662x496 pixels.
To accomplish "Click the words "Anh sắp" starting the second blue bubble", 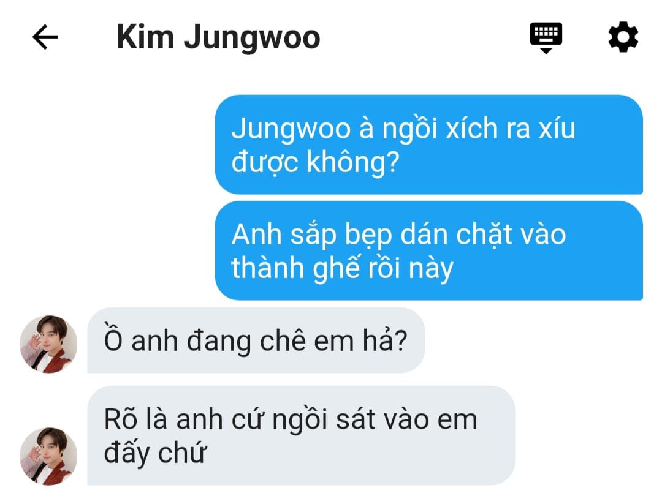I will (x=284, y=235).
